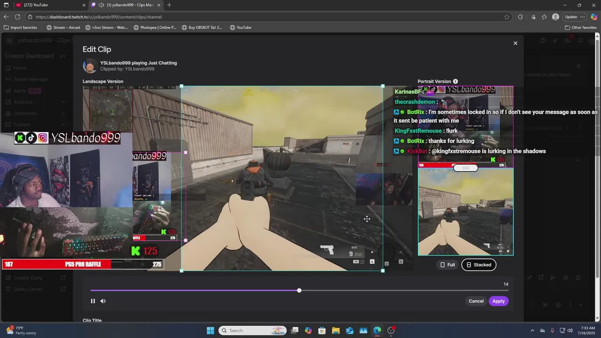Open Outlook from the taskbar
This screenshot has width=601, height=338.
pyautogui.click(x=349, y=330)
